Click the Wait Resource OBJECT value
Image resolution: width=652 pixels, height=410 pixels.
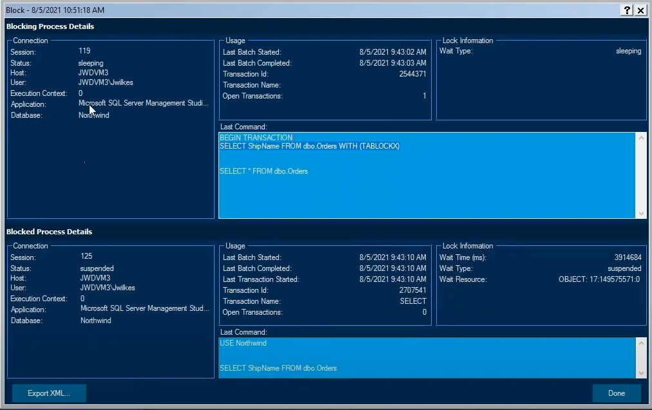pyautogui.click(x=599, y=279)
